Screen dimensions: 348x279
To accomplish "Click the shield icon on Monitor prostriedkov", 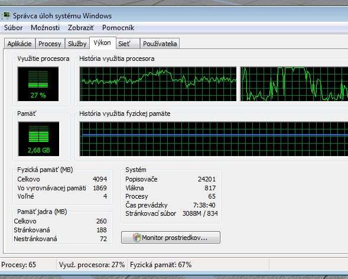I will (x=137, y=238).
